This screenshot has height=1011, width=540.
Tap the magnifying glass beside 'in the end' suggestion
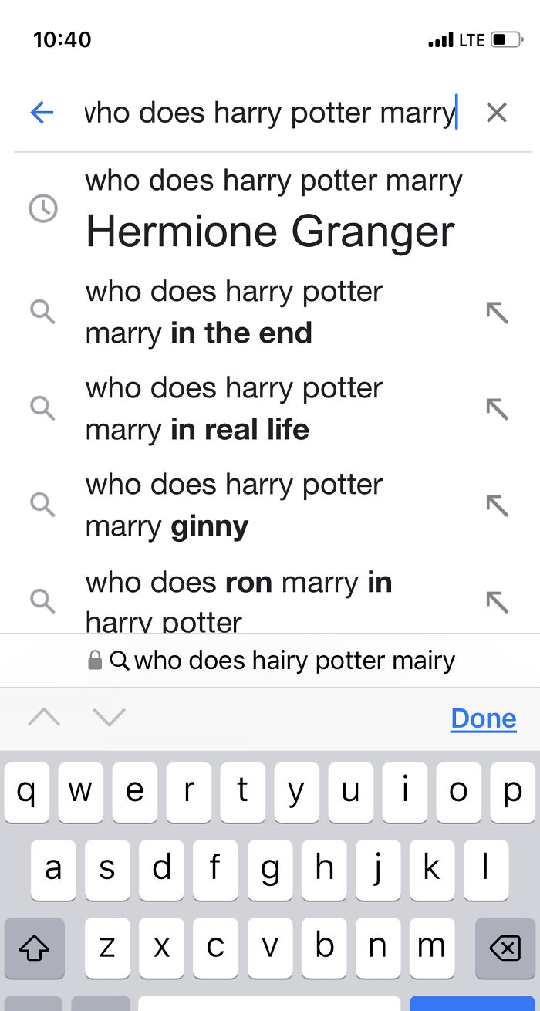click(x=43, y=312)
